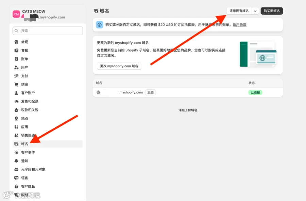Open the 域名 sidebar menu item
This screenshot has height=201, width=306.
[x=48, y=144]
